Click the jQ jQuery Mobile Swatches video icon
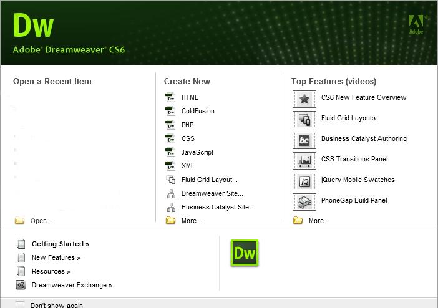Screen dimensions: 438x308 point(304,181)
